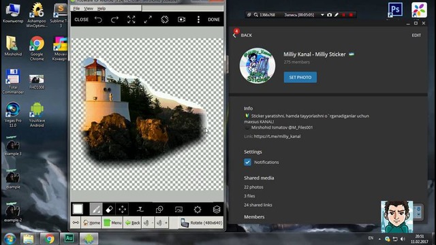Click the recorder pencil draw icon

pos(337,15)
